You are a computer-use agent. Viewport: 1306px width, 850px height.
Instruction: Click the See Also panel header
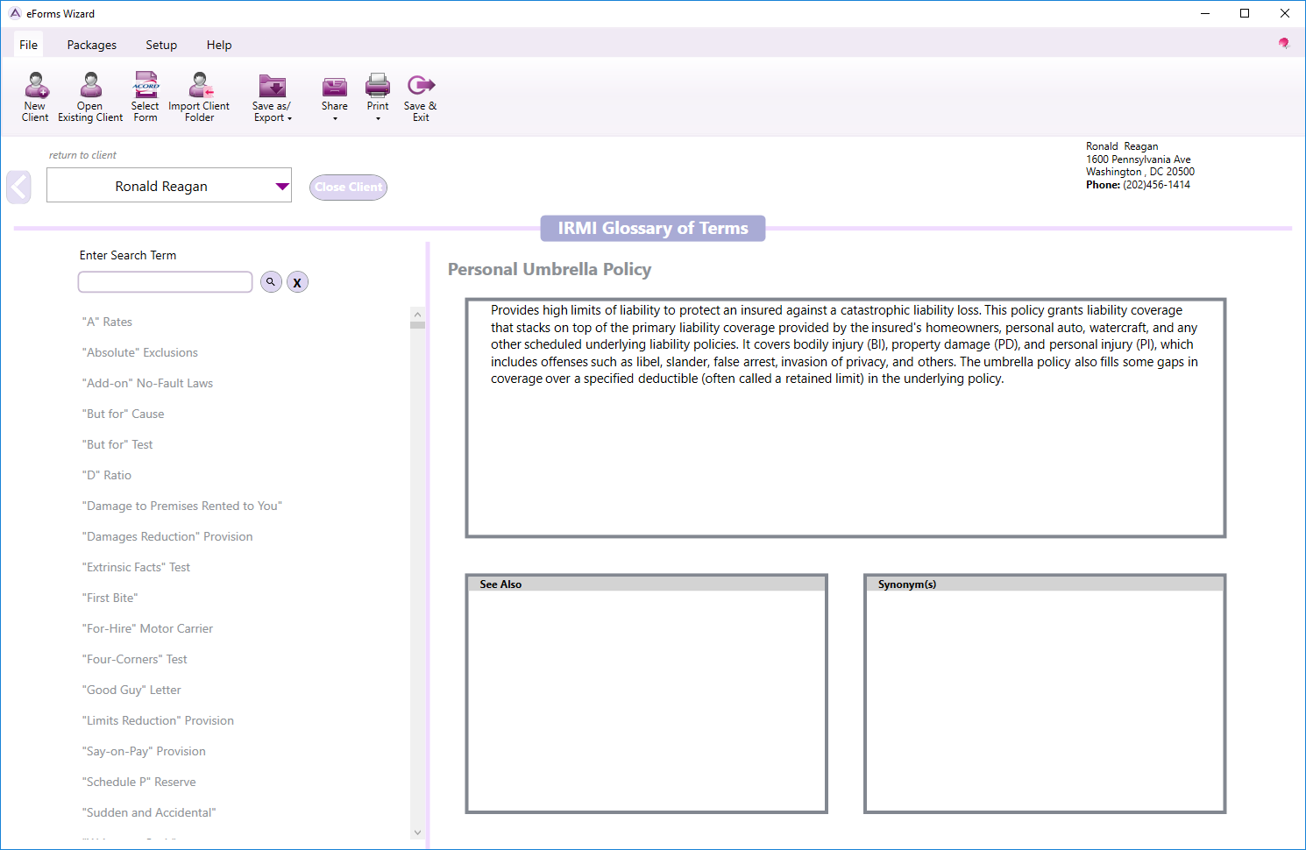coord(647,584)
